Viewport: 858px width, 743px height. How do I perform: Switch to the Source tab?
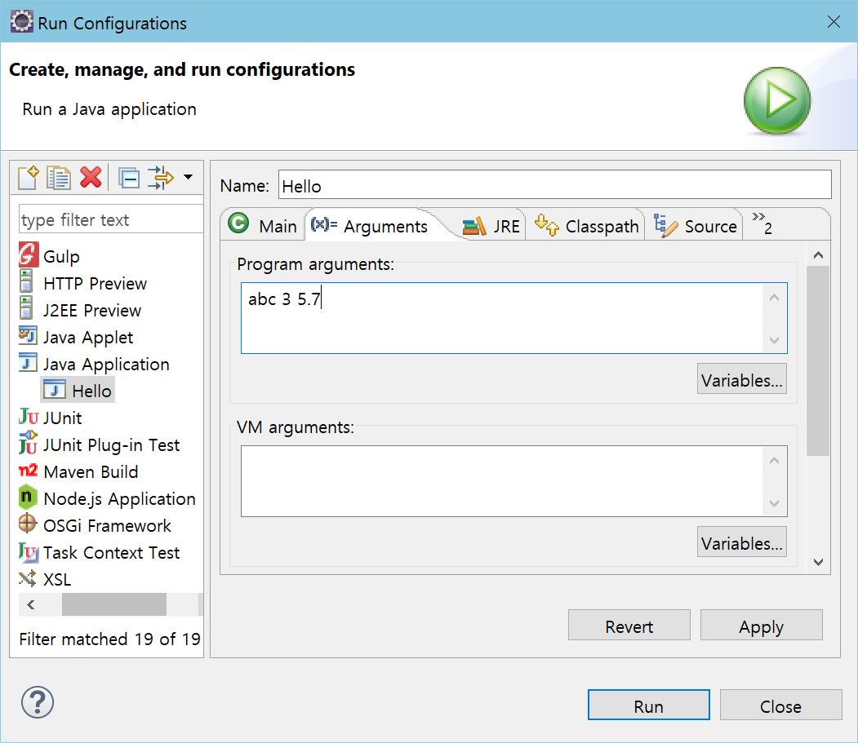(696, 225)
